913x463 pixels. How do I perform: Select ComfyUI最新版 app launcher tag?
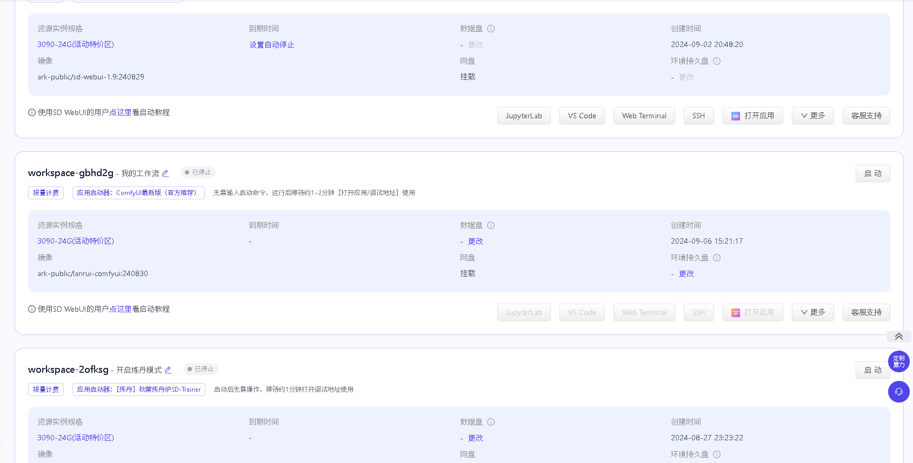click(x=138, y=193)
